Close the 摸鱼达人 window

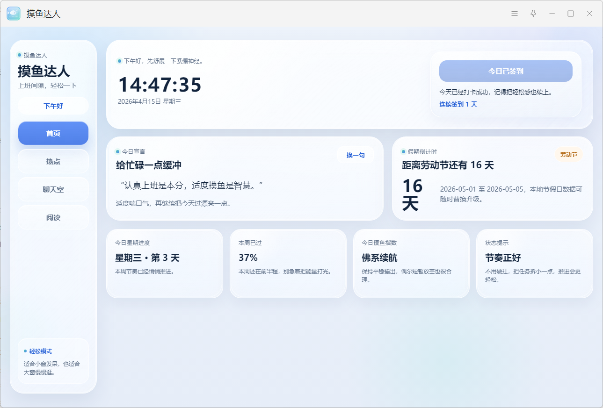[x=589, y=14]
